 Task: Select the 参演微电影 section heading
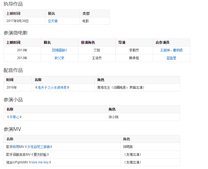[16, 33]
